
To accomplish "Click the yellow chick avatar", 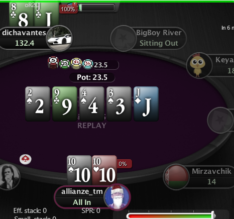I will point(199,65).
